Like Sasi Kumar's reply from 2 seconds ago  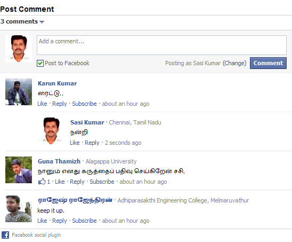coord(75,143)
